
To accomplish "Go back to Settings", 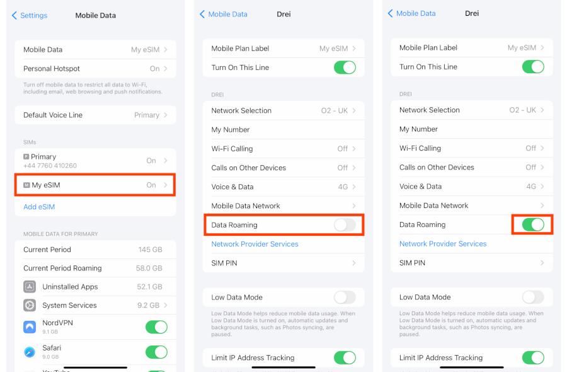I will 29,16.
